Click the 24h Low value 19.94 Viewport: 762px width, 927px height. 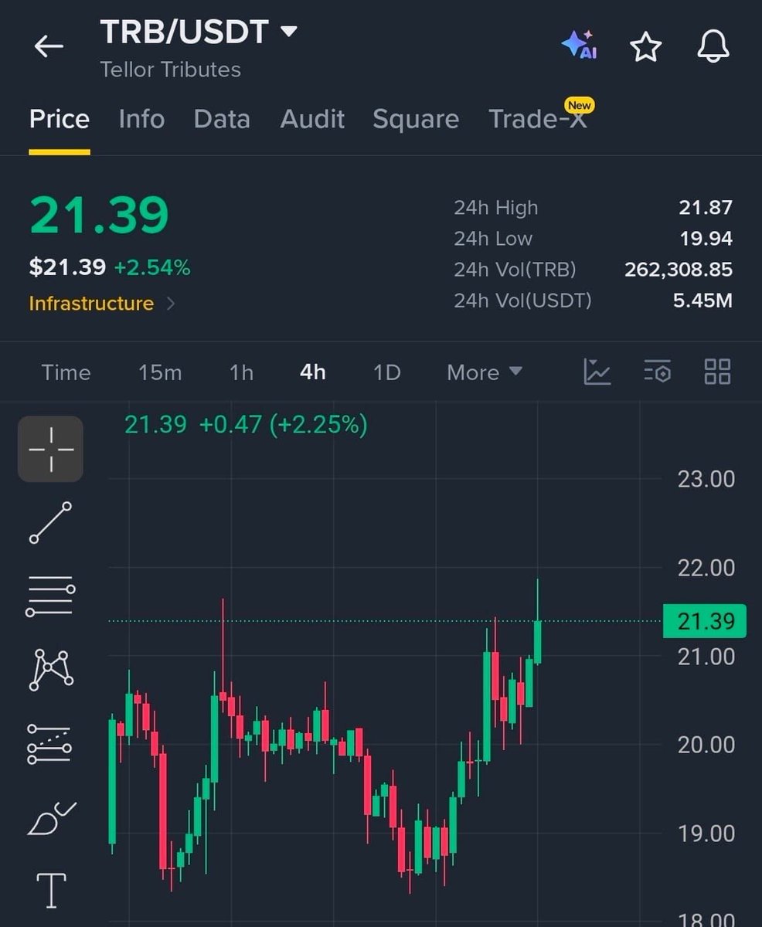coord(706,239)
